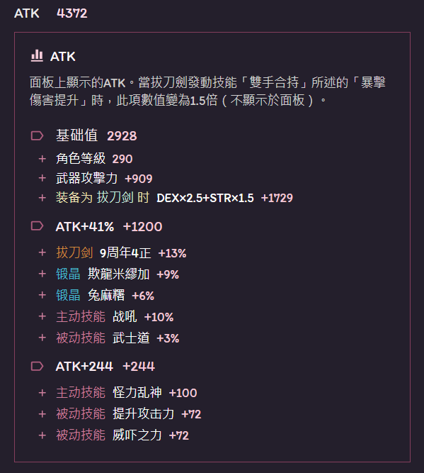This screenshot has width=424, height=473.
Task: Click the plus icon before 武器攻擊力
Action: [42, 178]
